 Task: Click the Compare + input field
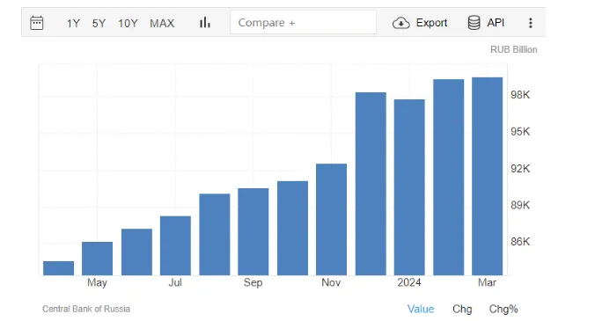point(303,22)
